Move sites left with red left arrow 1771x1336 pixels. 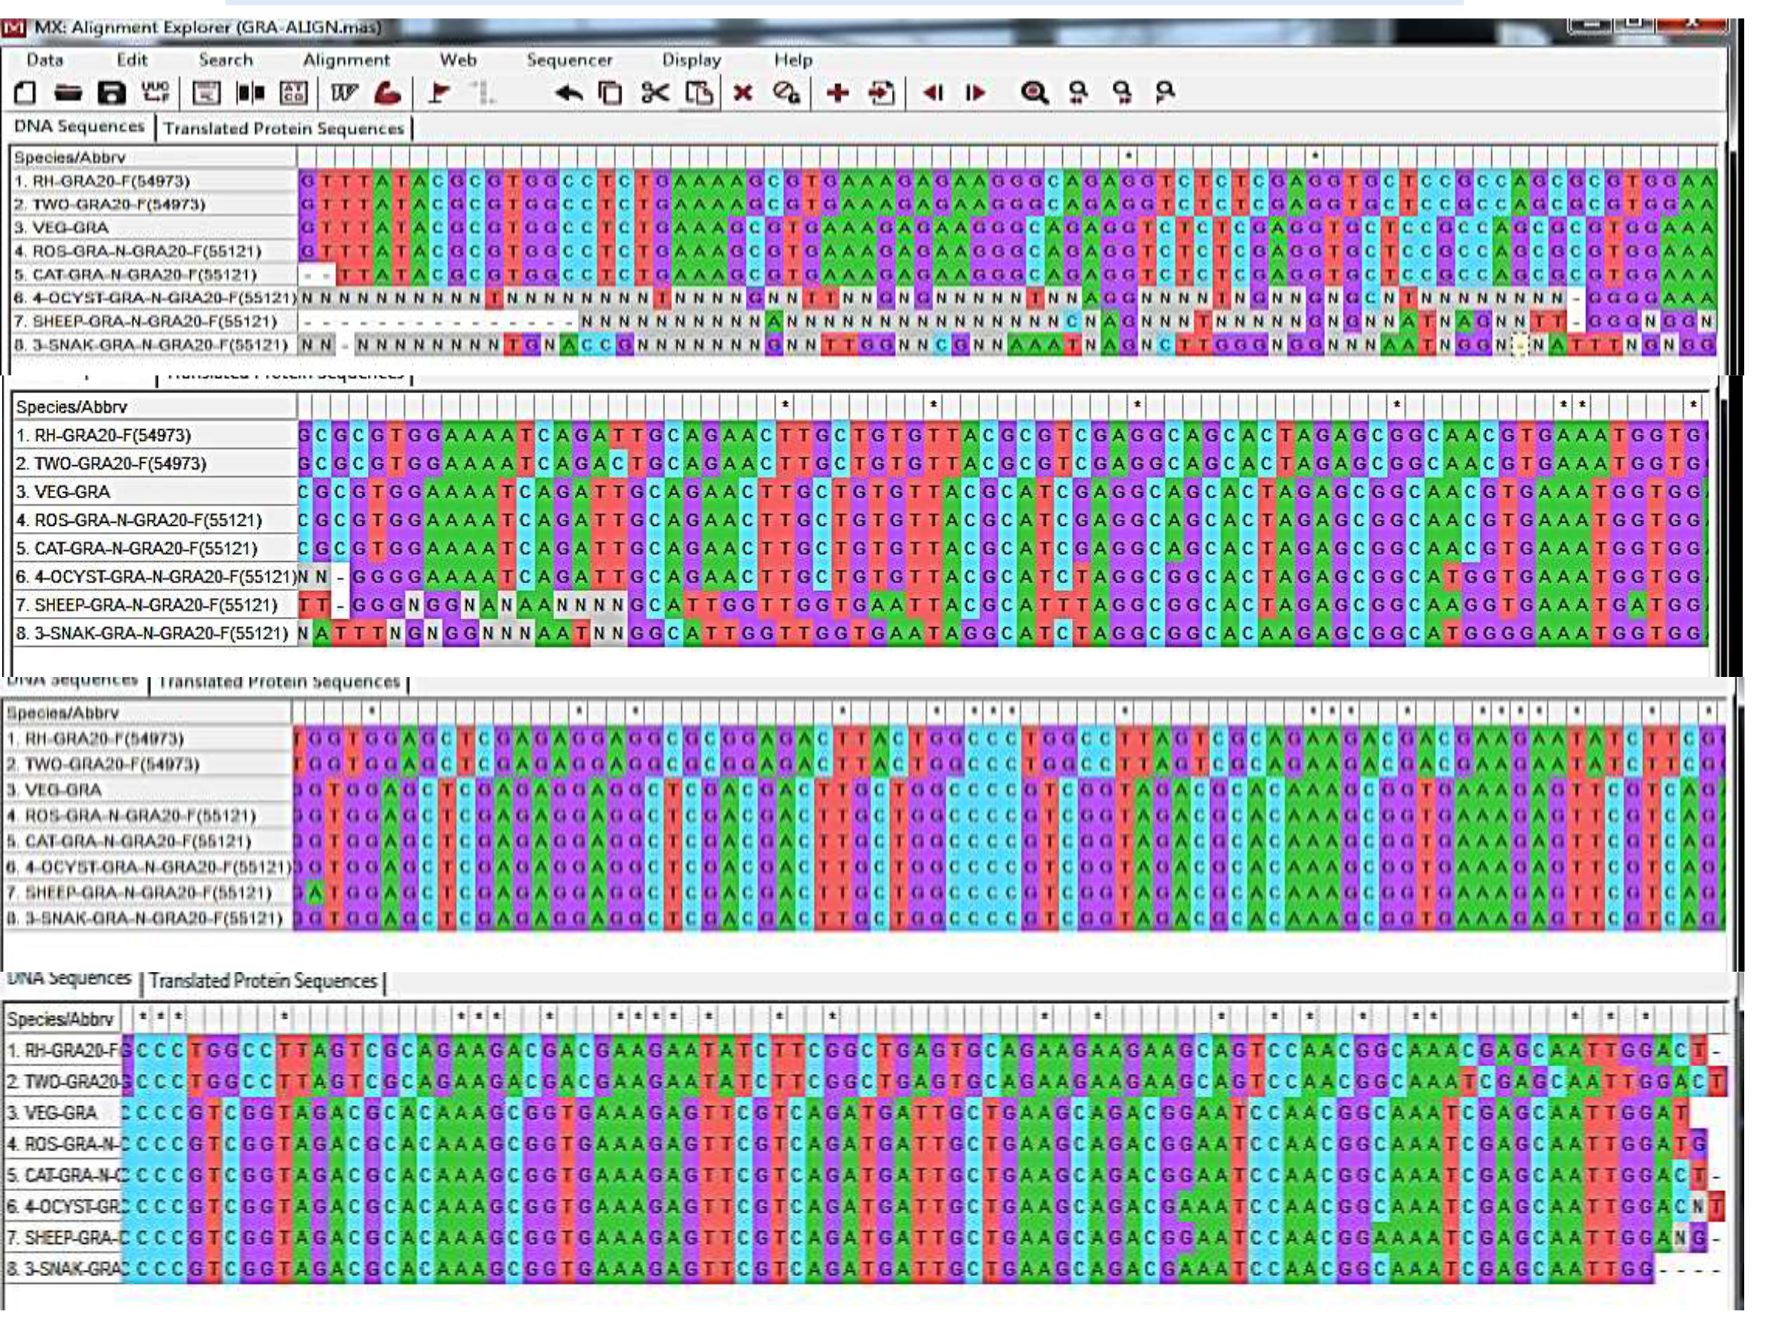(x=933, y=93)
